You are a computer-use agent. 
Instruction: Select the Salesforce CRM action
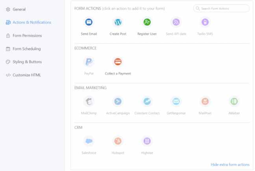pyautogui.click(x=89, y=141)
